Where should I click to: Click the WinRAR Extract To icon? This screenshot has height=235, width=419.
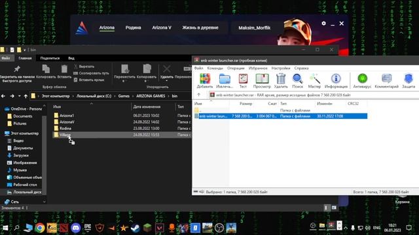(x=225, y=78)
